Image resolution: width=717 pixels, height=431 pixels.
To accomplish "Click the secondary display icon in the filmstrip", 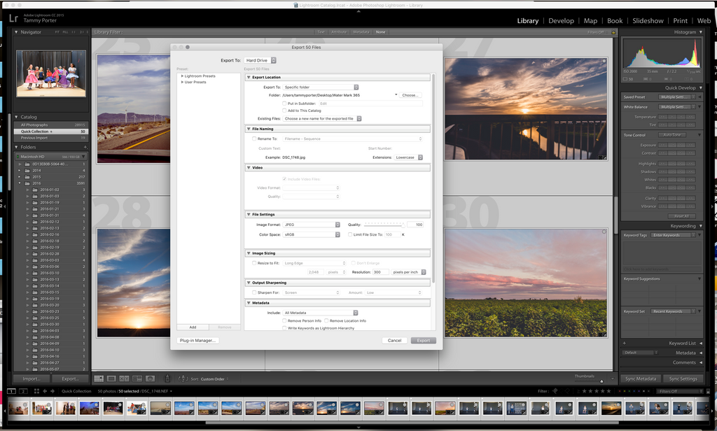I will [x=23, y=390].
